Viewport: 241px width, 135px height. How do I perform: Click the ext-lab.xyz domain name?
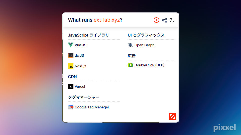107,20
